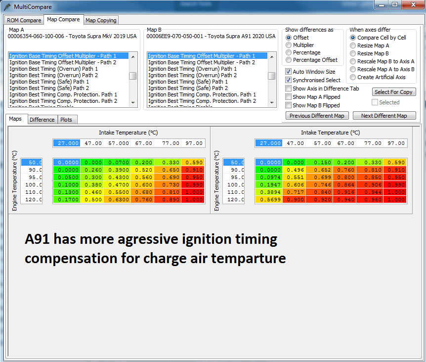Maximize the MultiCompare window

tap(395, 4)
